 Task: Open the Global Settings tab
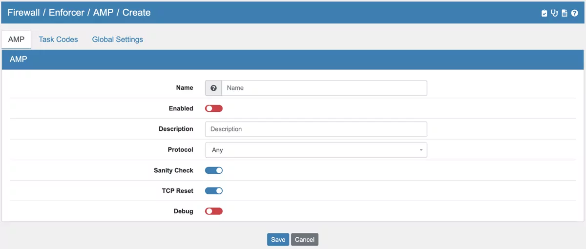pos(117,40)
